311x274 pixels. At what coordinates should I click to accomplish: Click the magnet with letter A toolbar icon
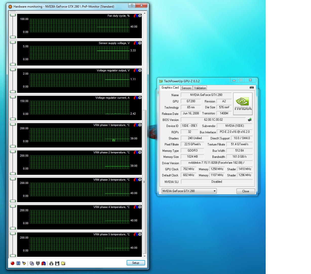pyautogui.click(x=44, y=263)
